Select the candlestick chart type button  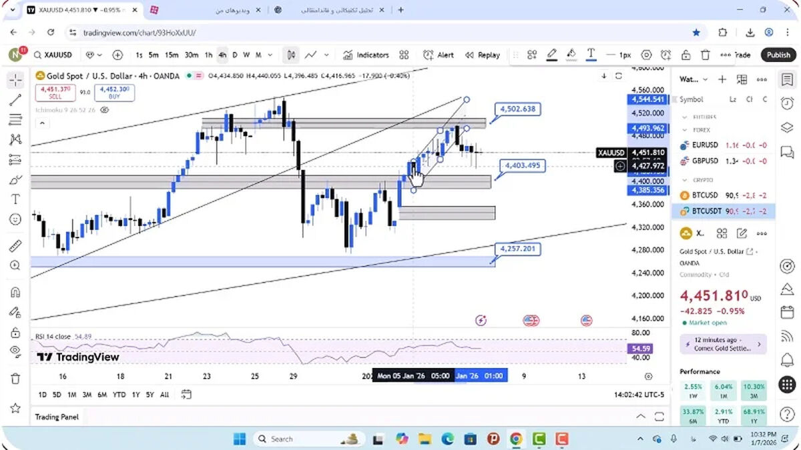[291, 55]
